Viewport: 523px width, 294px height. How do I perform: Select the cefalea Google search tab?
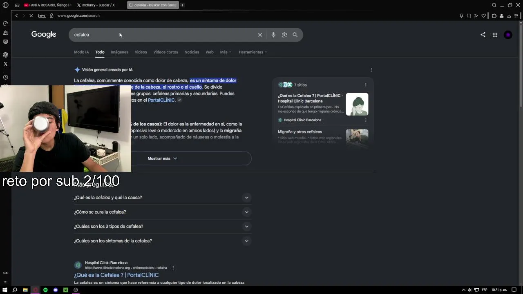coord(152,5)
